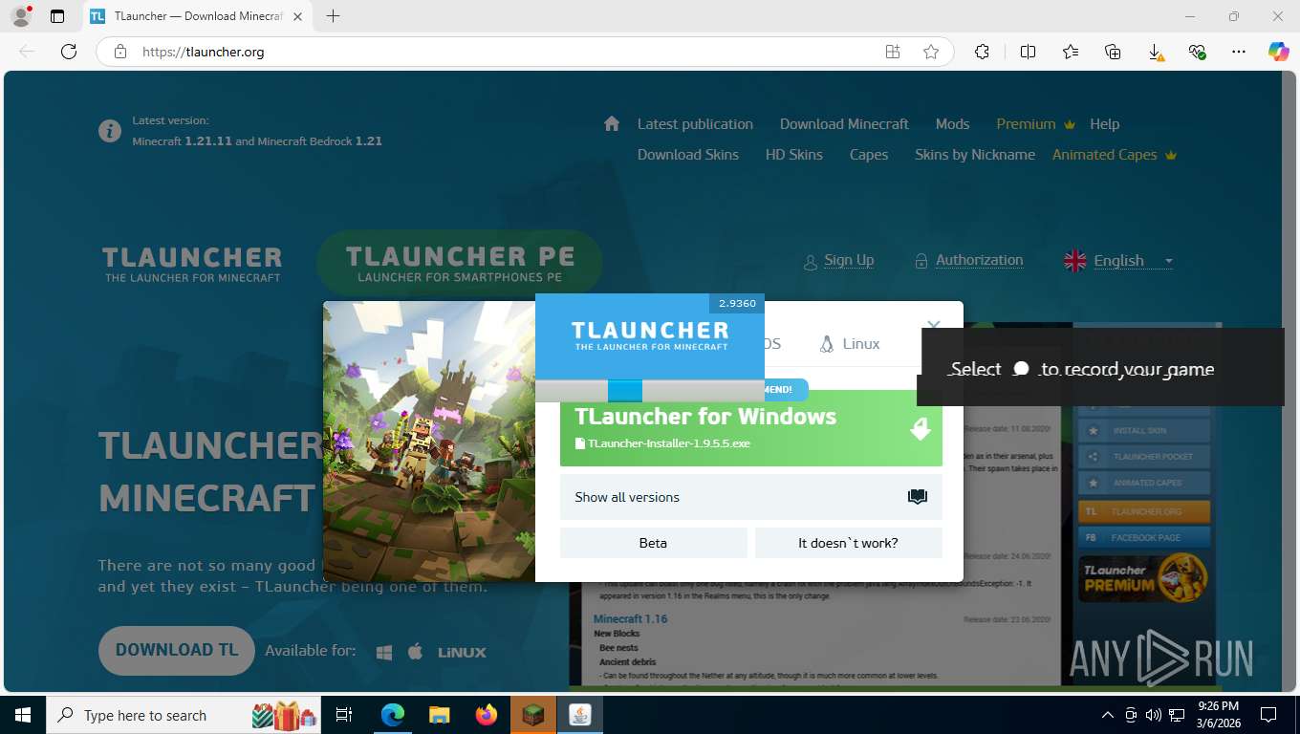Image resolution: width=1300 pixels, height=734 pixels.
Task: Open the Collections icon
Action: point(1113,52)
